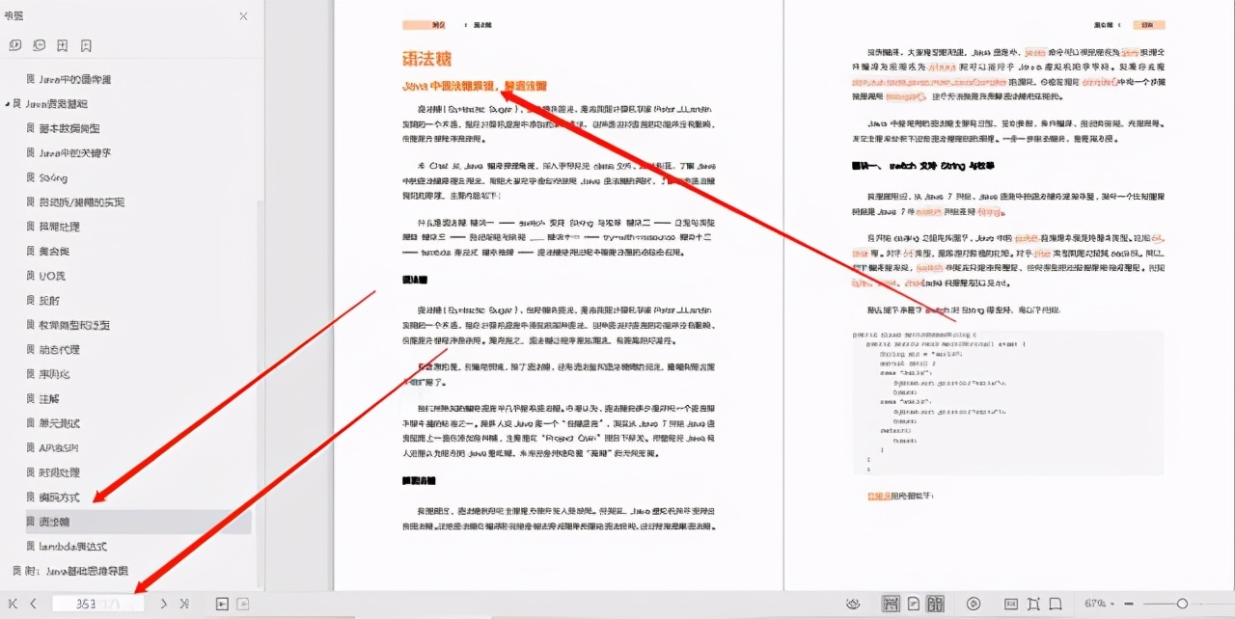Image resolution: width=1235 pixels, height=619 pixels.
Task: Open the bookmarks panel icon in sidebar
Action: pyautogui.click(x=85, y=44)
